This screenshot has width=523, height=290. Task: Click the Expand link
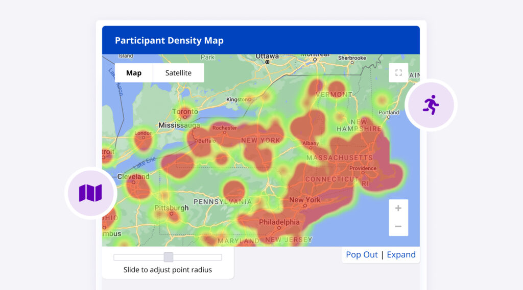(401, 255)
